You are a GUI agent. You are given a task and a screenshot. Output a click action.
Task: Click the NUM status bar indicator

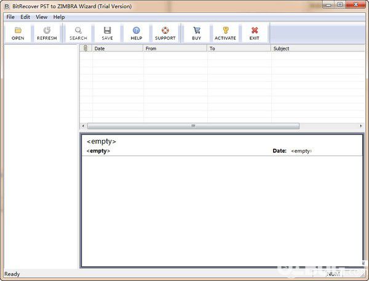[333, 274]
